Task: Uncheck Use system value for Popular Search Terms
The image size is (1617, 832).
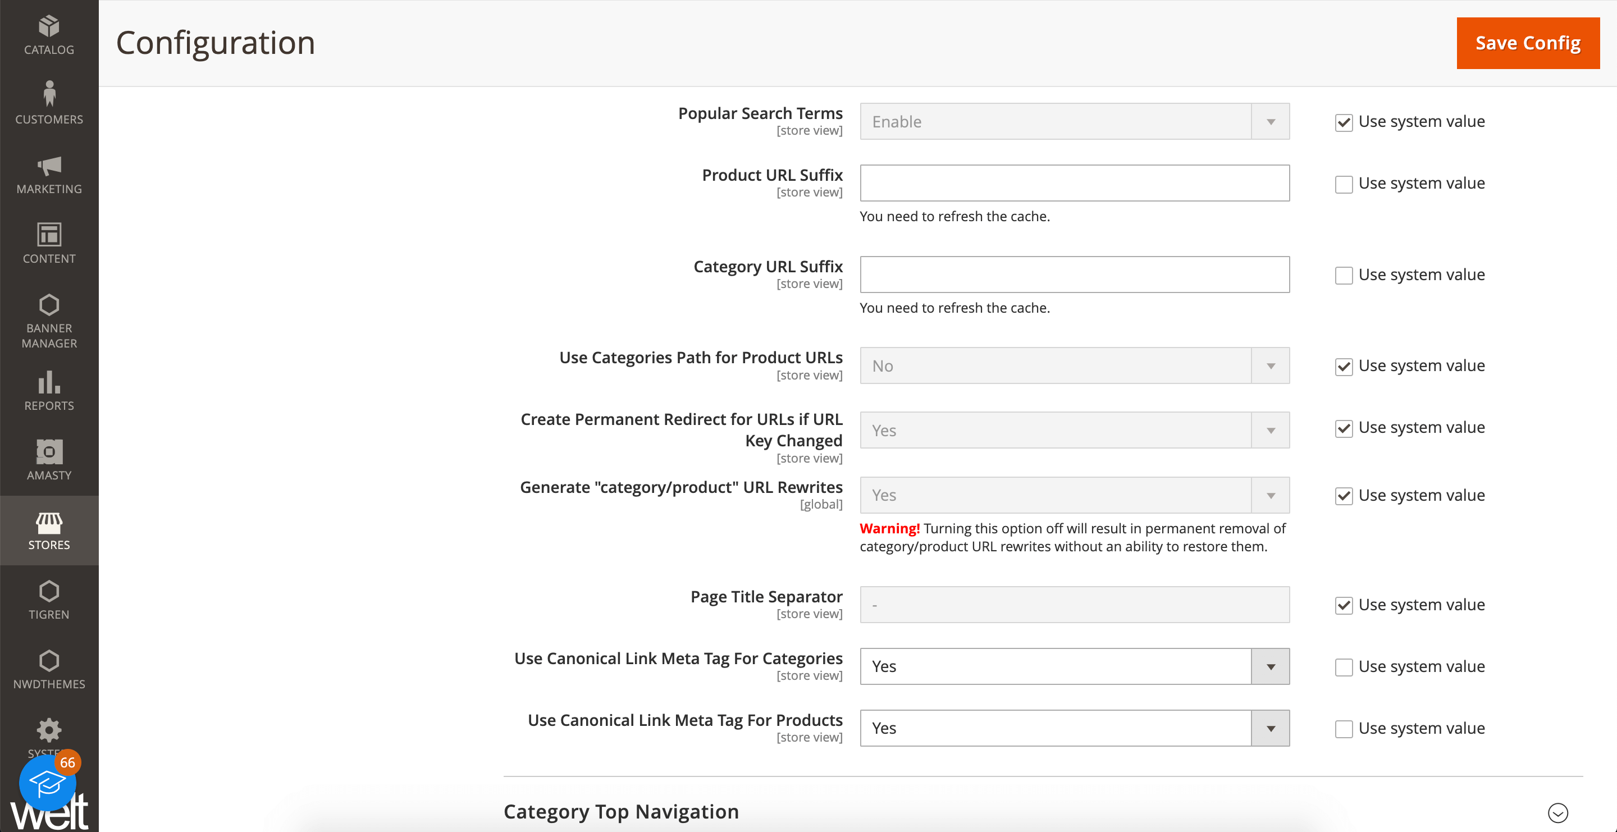Action: [x=1344, y=122]
